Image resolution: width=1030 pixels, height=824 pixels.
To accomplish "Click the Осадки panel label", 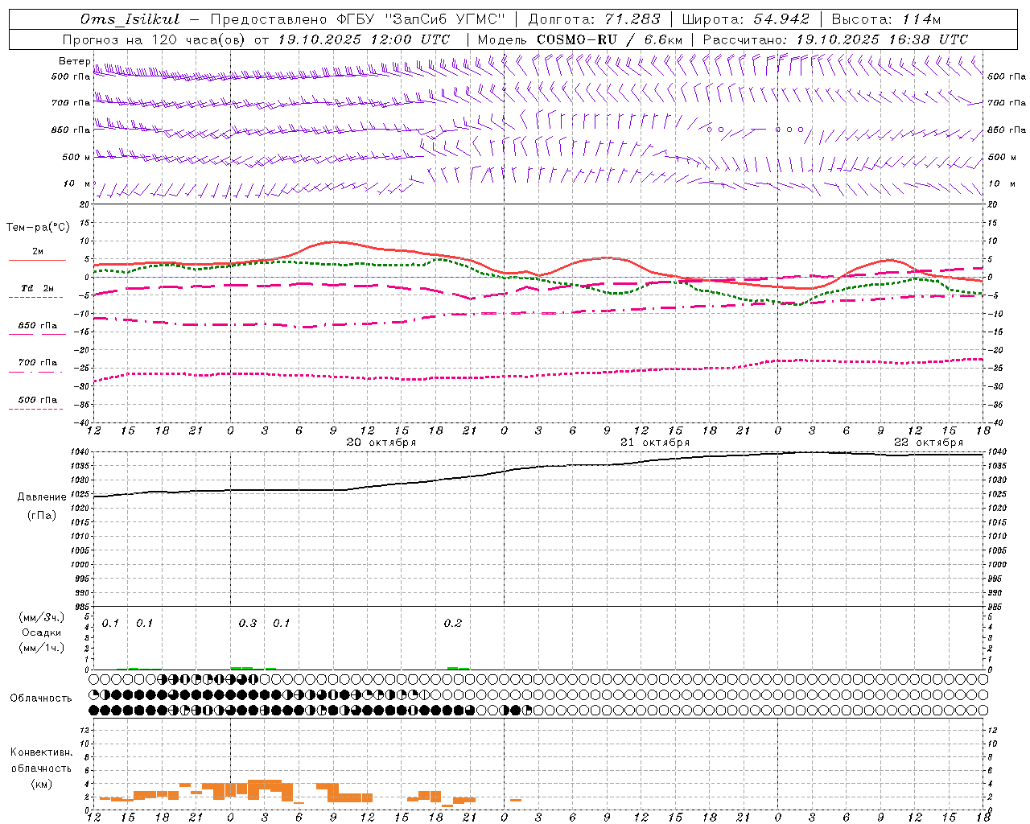I will [x=42, y=632].
